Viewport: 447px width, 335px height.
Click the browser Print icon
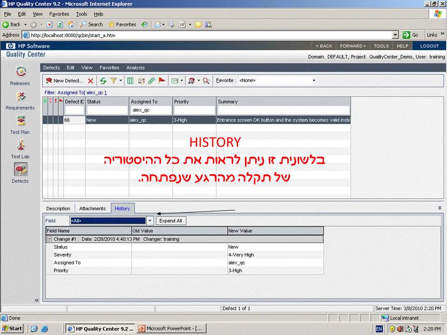(171, 25)
